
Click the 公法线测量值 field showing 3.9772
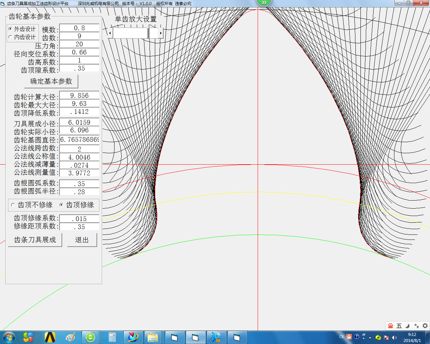click(79, 173)
